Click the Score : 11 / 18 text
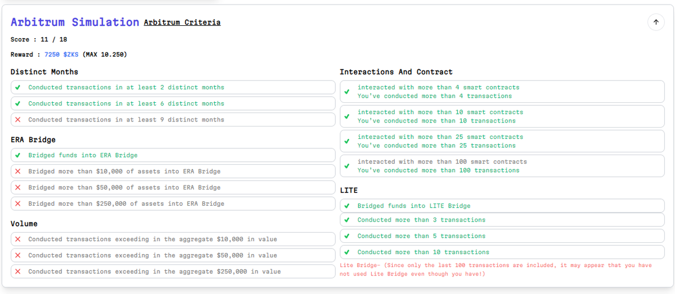Screen dimensions: 675x294 pyautogui.click(x=39, y=39)
